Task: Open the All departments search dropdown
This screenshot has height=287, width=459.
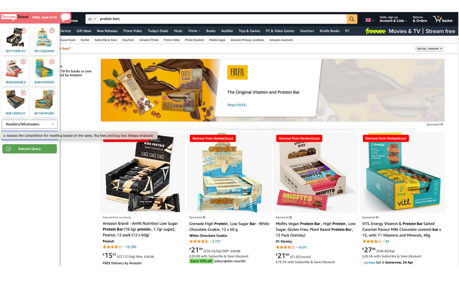Action: 92,19
